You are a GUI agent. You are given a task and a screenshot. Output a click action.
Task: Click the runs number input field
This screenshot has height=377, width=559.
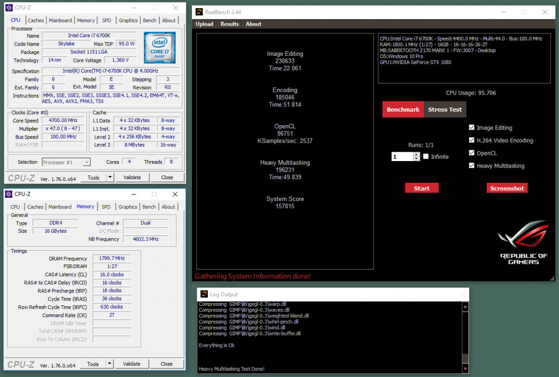tap(402, 157)
